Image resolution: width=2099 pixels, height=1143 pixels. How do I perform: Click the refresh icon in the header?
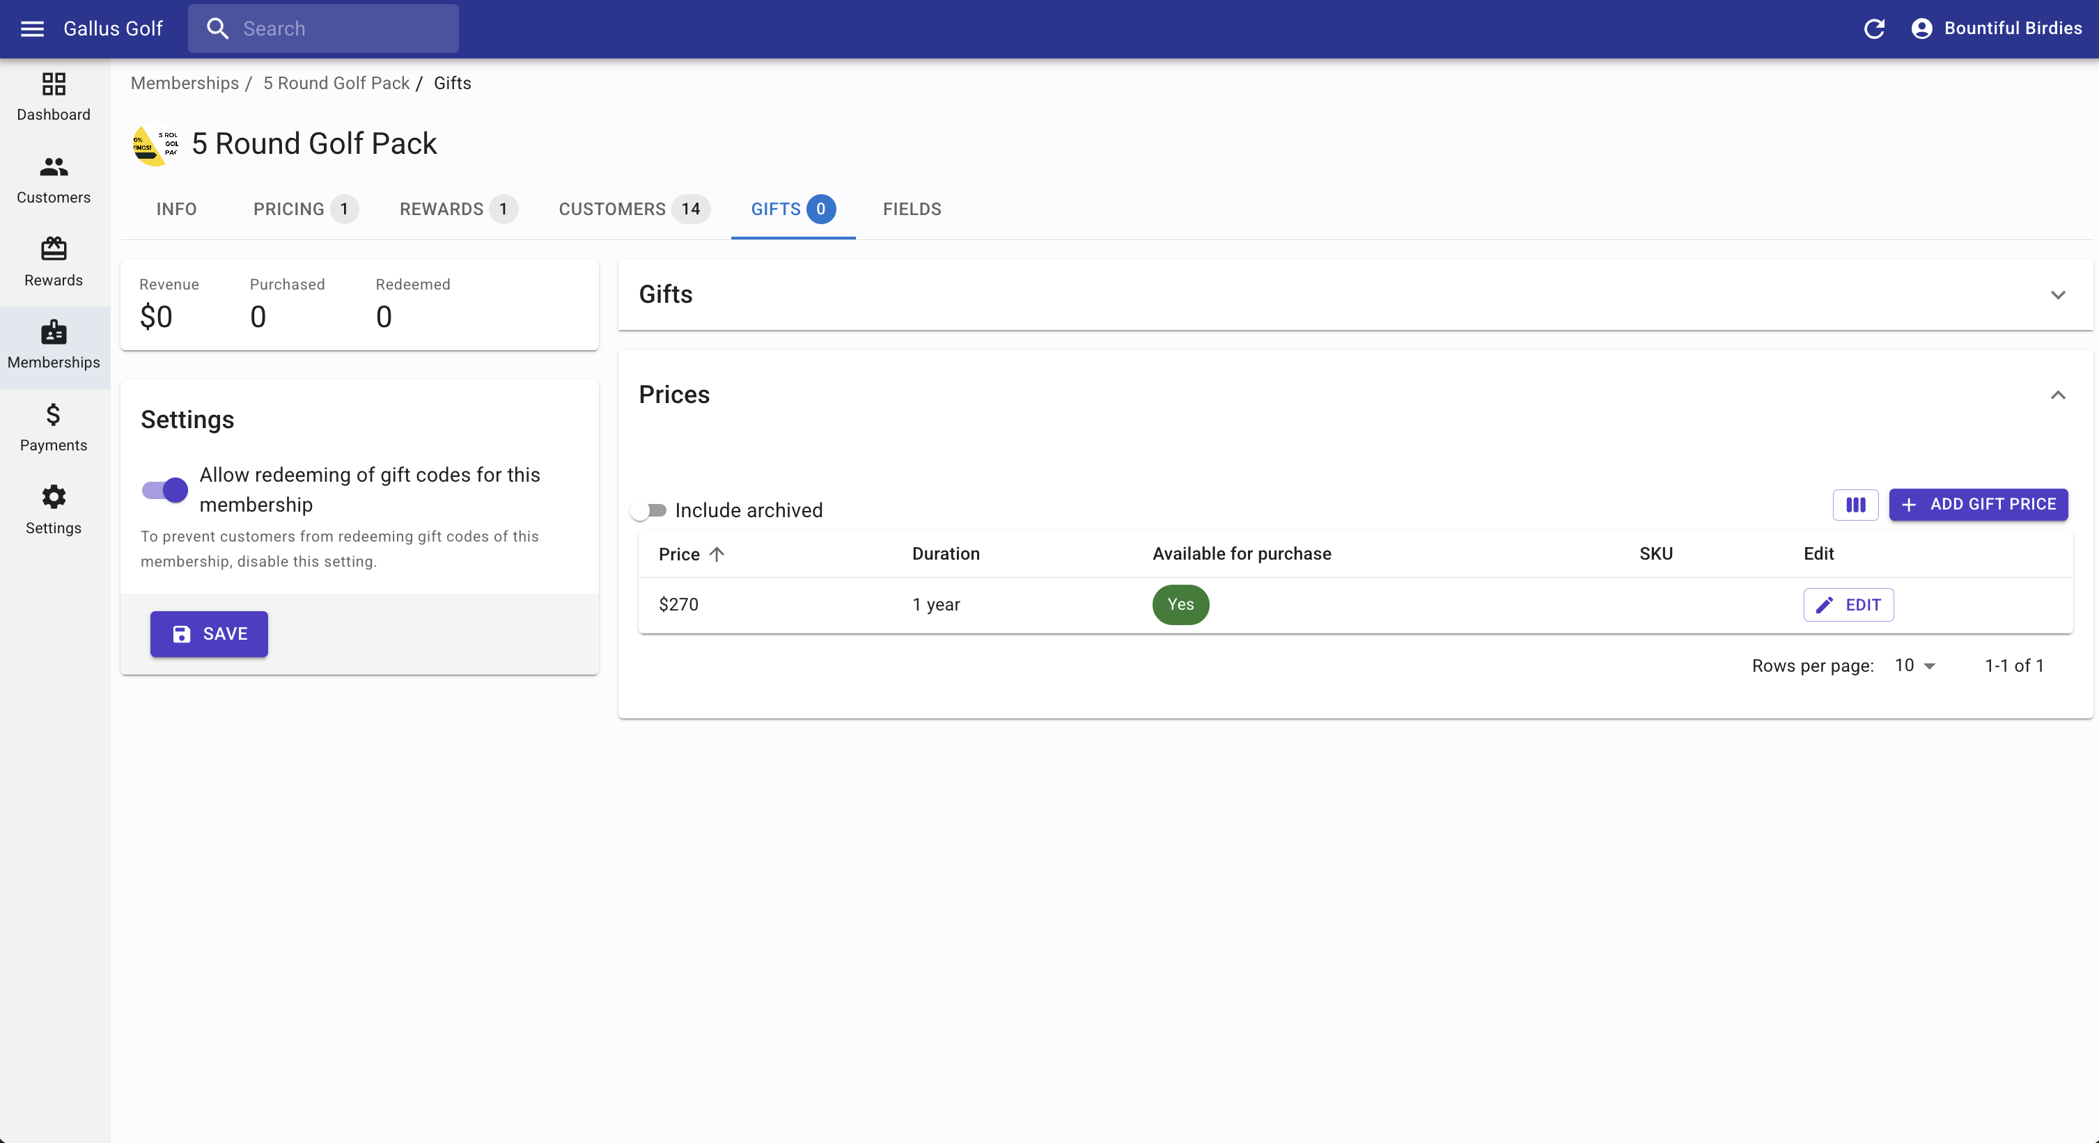(1874, 29)
